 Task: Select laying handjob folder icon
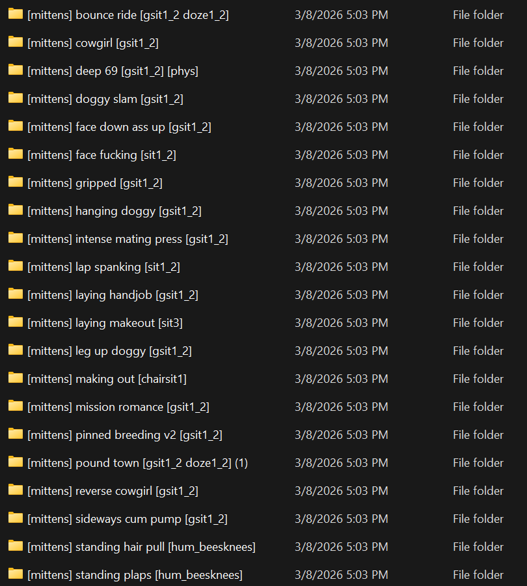16,294
